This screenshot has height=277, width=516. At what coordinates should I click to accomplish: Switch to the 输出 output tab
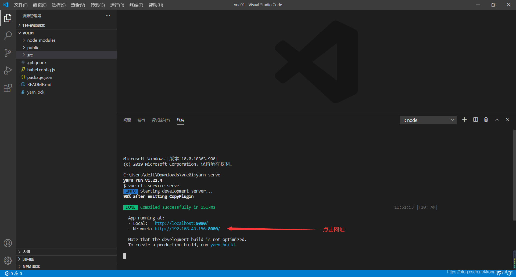point(141,120)
